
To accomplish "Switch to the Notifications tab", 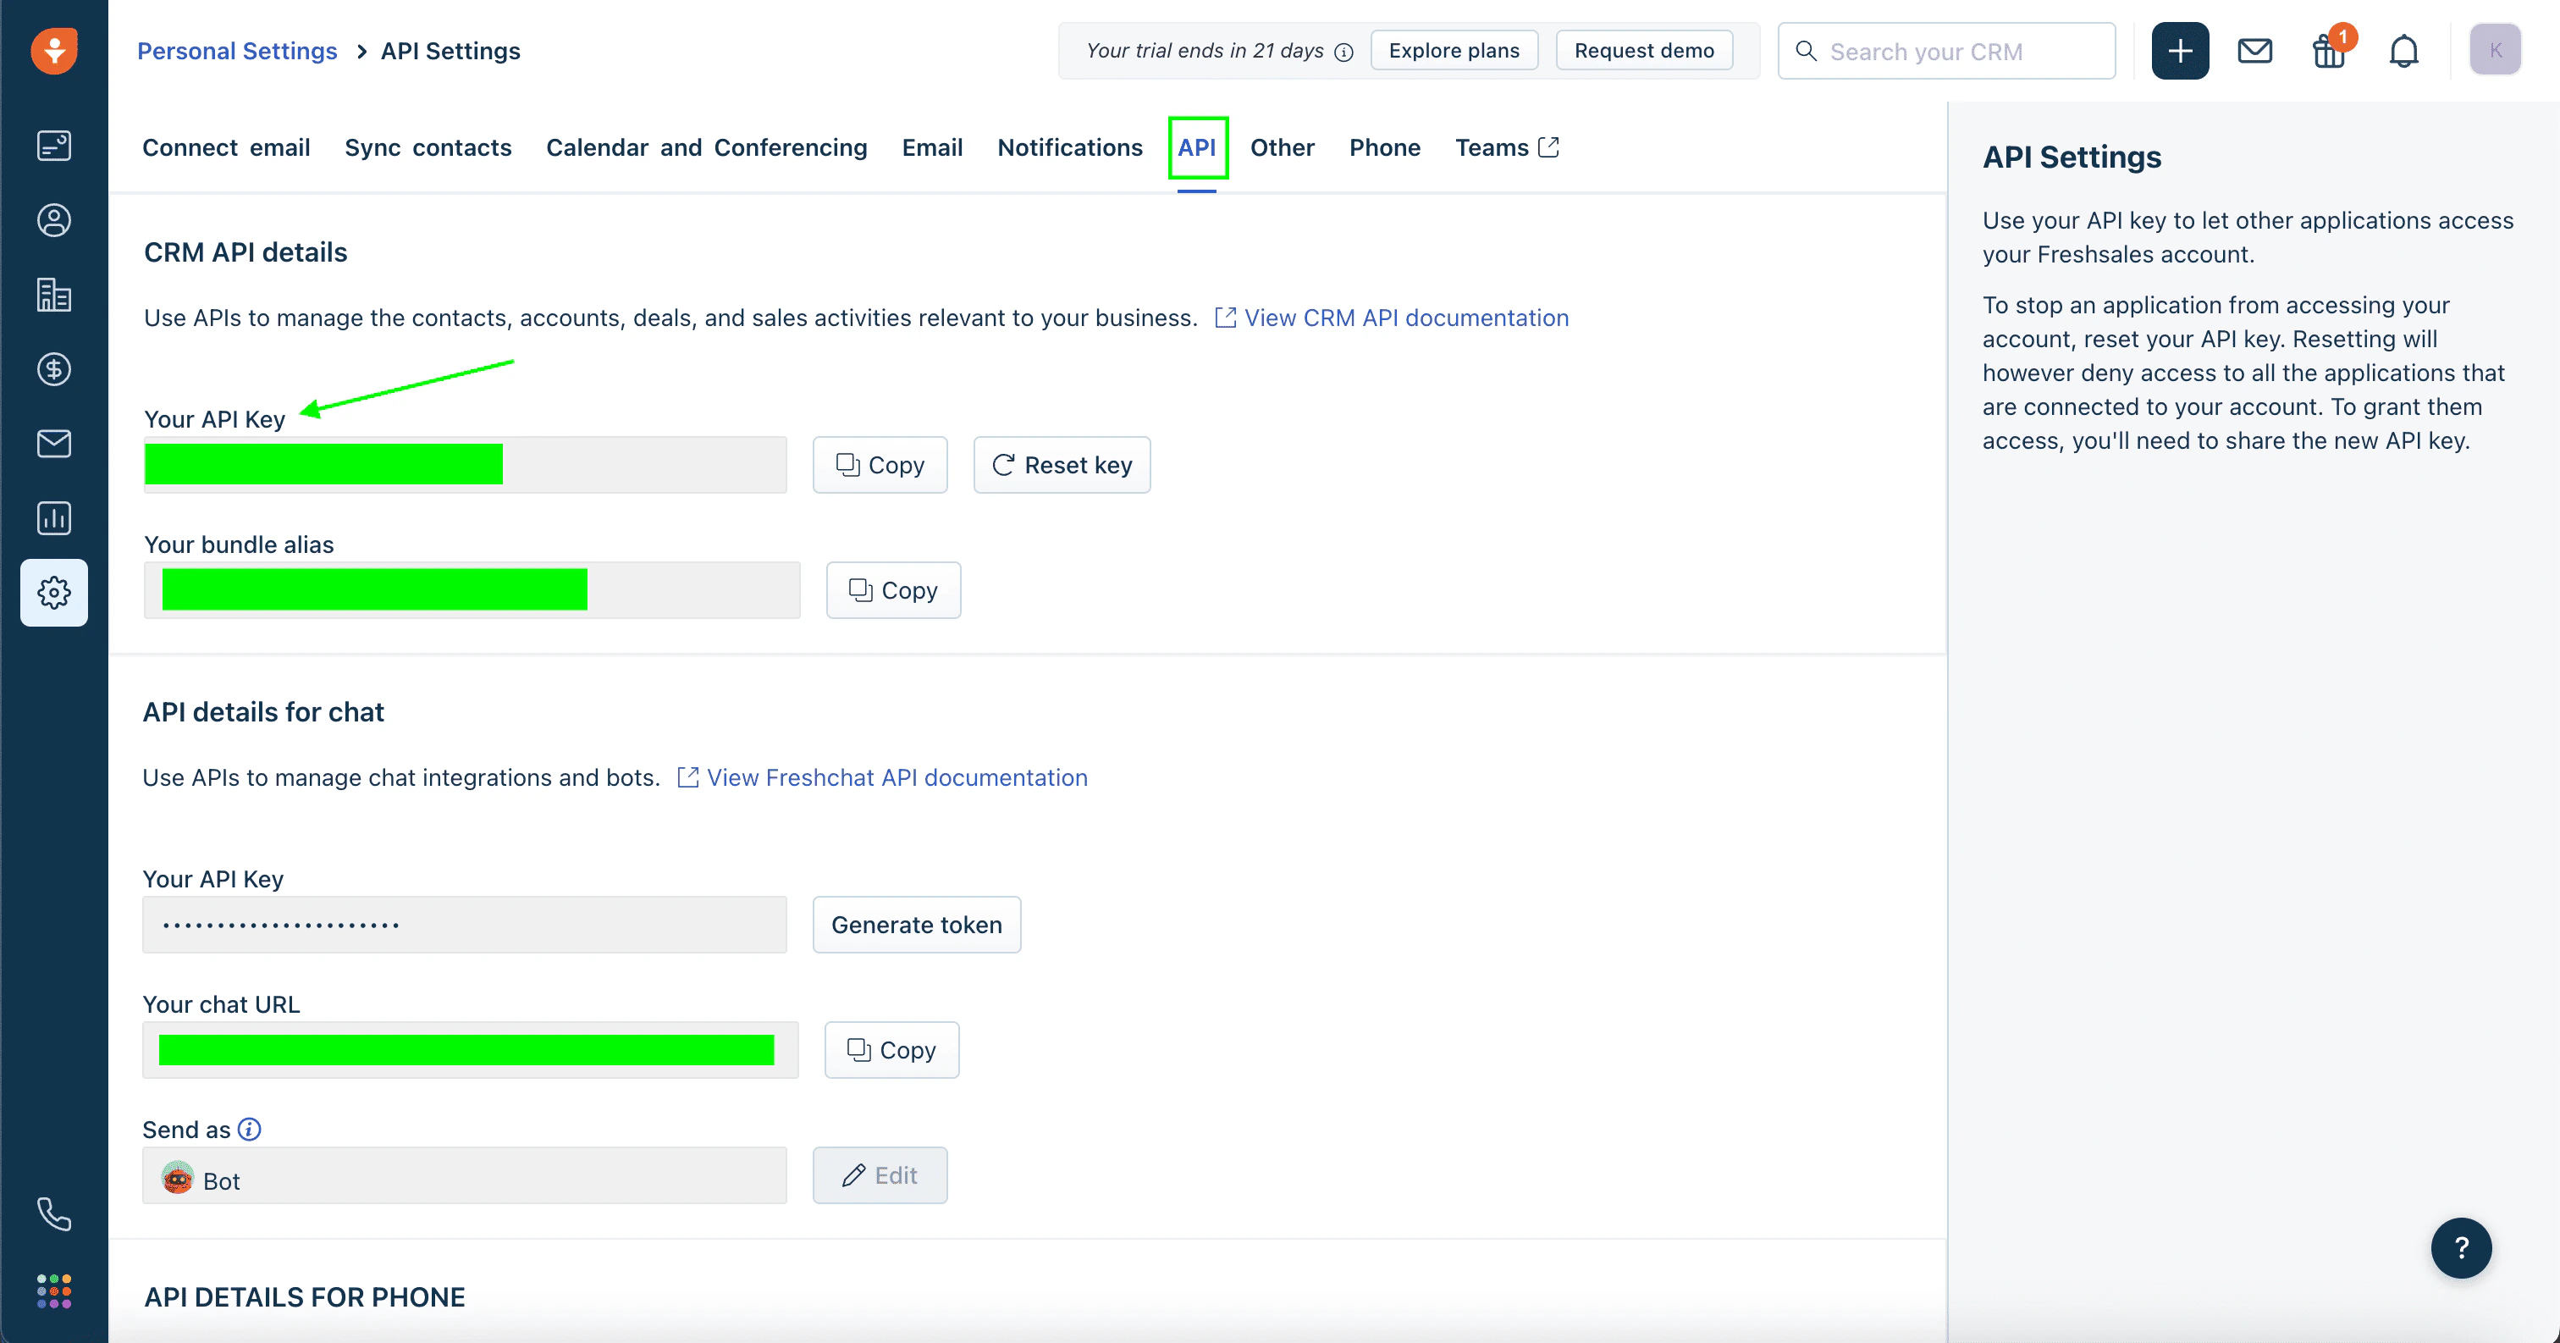I will tap(1069, 148).
